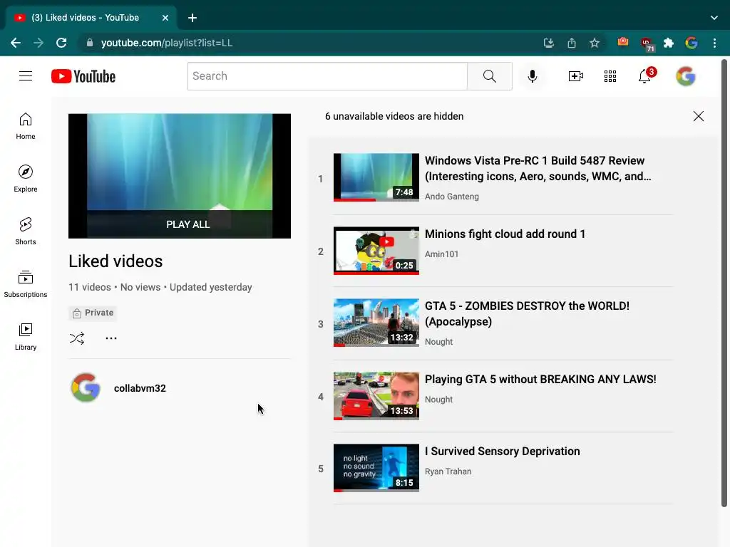730x547 pixels.
Task: Click the GTA zombies thumbnail 13:32
Action: tap(376, 323)
